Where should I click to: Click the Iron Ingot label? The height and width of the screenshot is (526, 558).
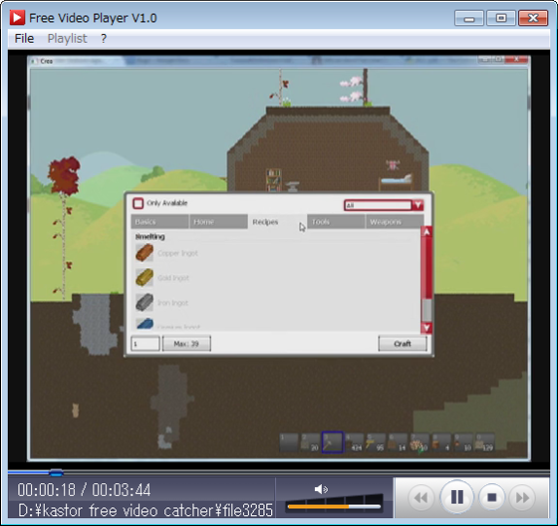coord(173,303)
